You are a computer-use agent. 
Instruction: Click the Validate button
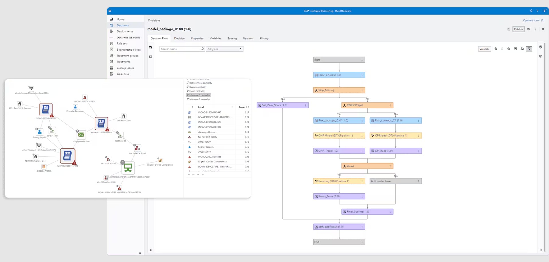click(x=485, y=49)
